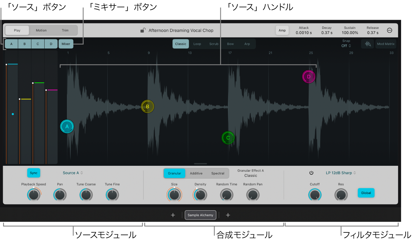
Task: Click the Cutoff knob
Action: [x=315, y=195]
